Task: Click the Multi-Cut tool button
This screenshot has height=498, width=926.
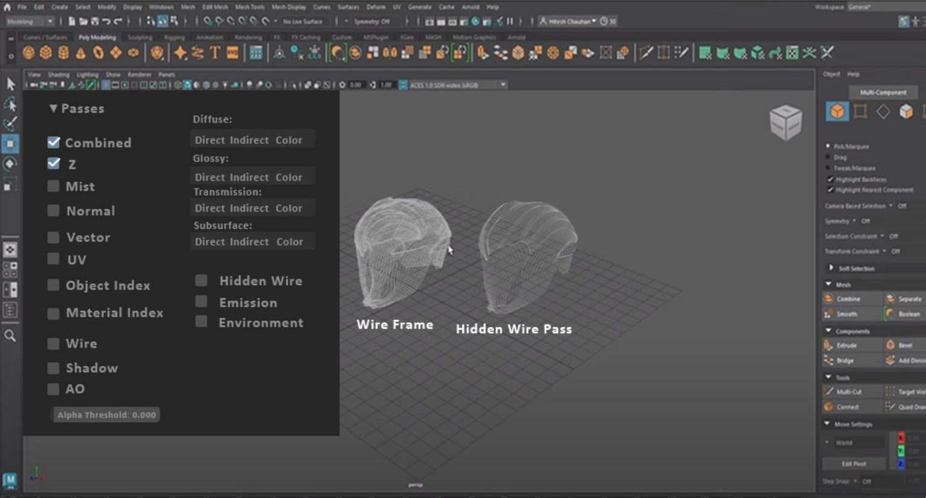Action: pos(853,392)
